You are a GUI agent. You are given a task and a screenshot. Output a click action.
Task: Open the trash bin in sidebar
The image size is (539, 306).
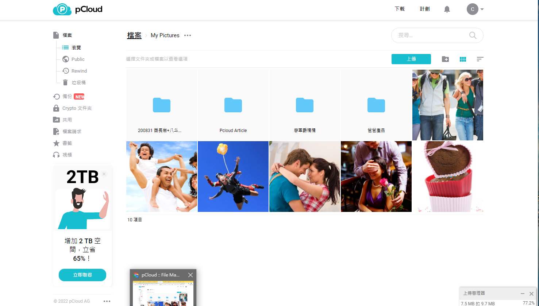click(78, 82)
